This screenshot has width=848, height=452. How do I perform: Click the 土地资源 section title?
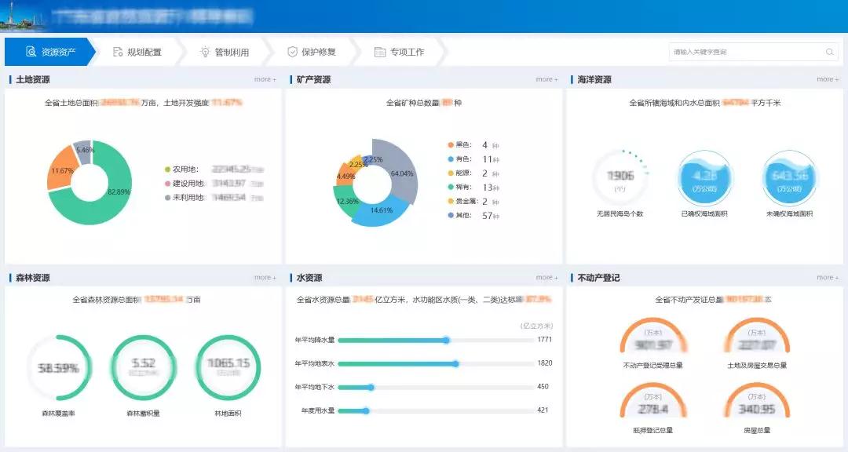32,79
